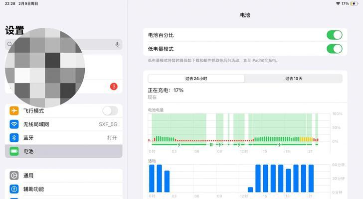Screen dimensions: 363x199
Task: Tap the Wi-Fi (无线局域网) icon
Action: (x=14, y=124)
